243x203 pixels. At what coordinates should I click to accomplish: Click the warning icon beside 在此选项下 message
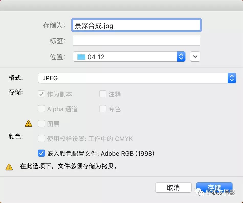[9, 167]
